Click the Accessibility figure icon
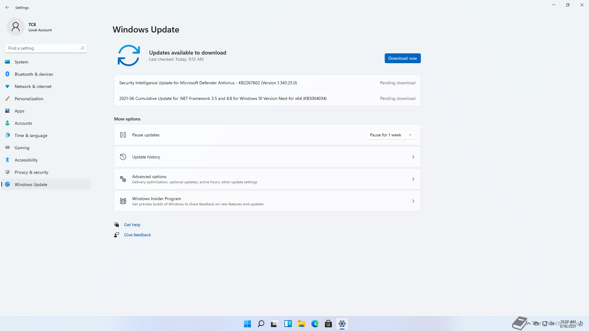This screenshot has width=589, height=331. tap(7, 160)
